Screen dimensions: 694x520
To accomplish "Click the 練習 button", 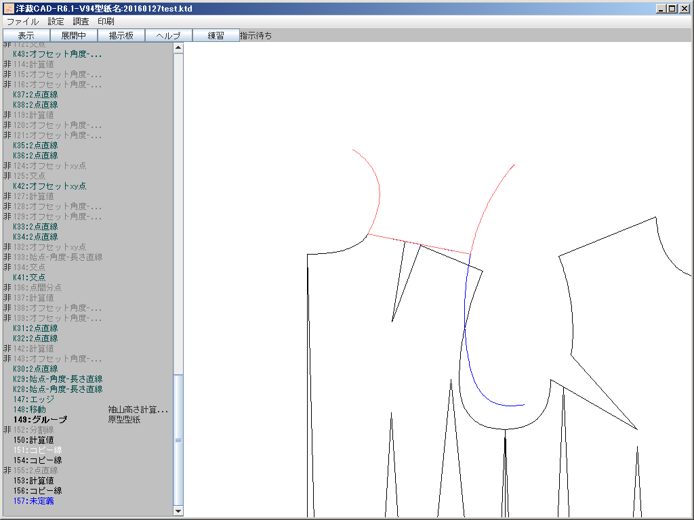I will point(216,35).
